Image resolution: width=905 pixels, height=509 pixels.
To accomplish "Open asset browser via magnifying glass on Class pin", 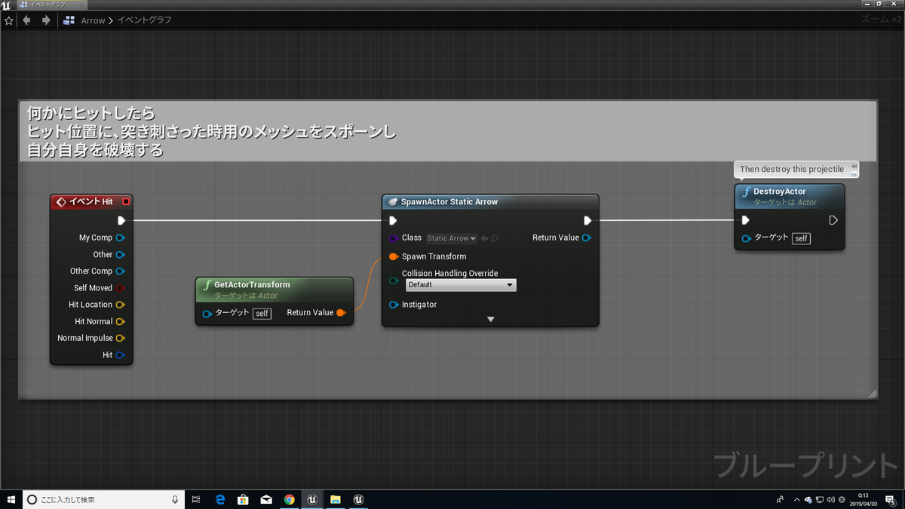I will 493,238.
